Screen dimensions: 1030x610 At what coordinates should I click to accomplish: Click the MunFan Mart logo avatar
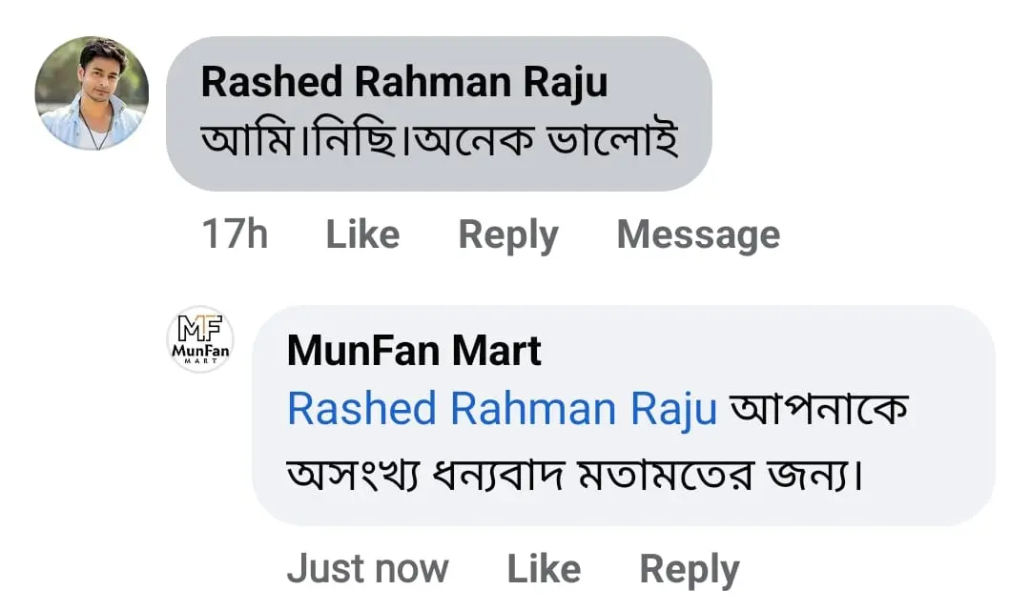coord(200,339)
